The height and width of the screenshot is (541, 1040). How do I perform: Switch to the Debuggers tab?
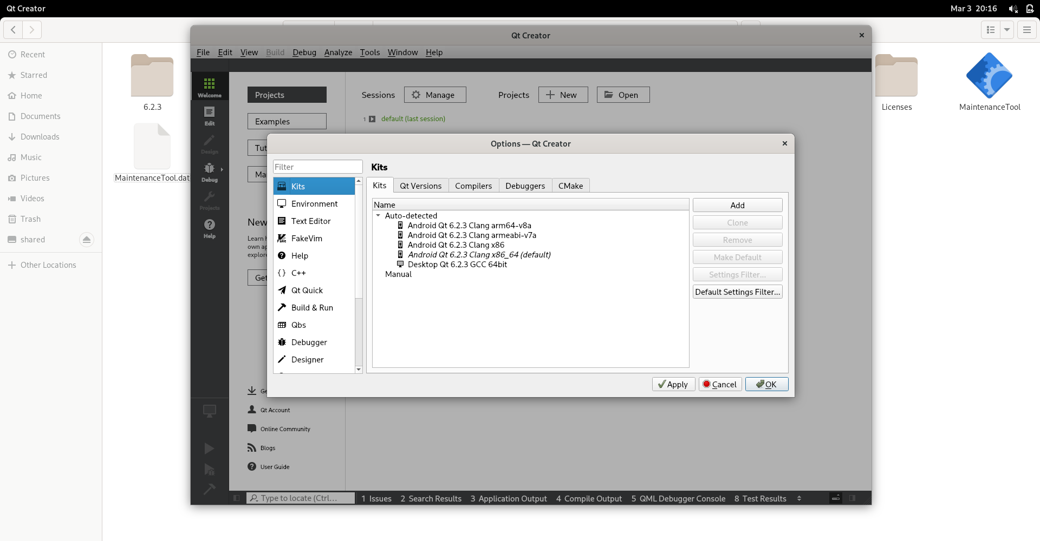coord(525,186)
